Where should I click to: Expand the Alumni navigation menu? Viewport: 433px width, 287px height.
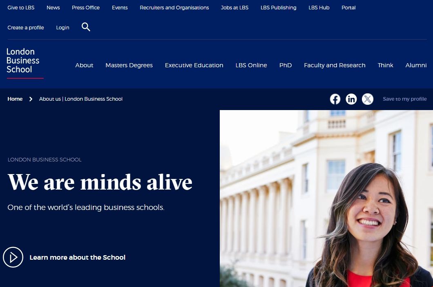(416, 65)
